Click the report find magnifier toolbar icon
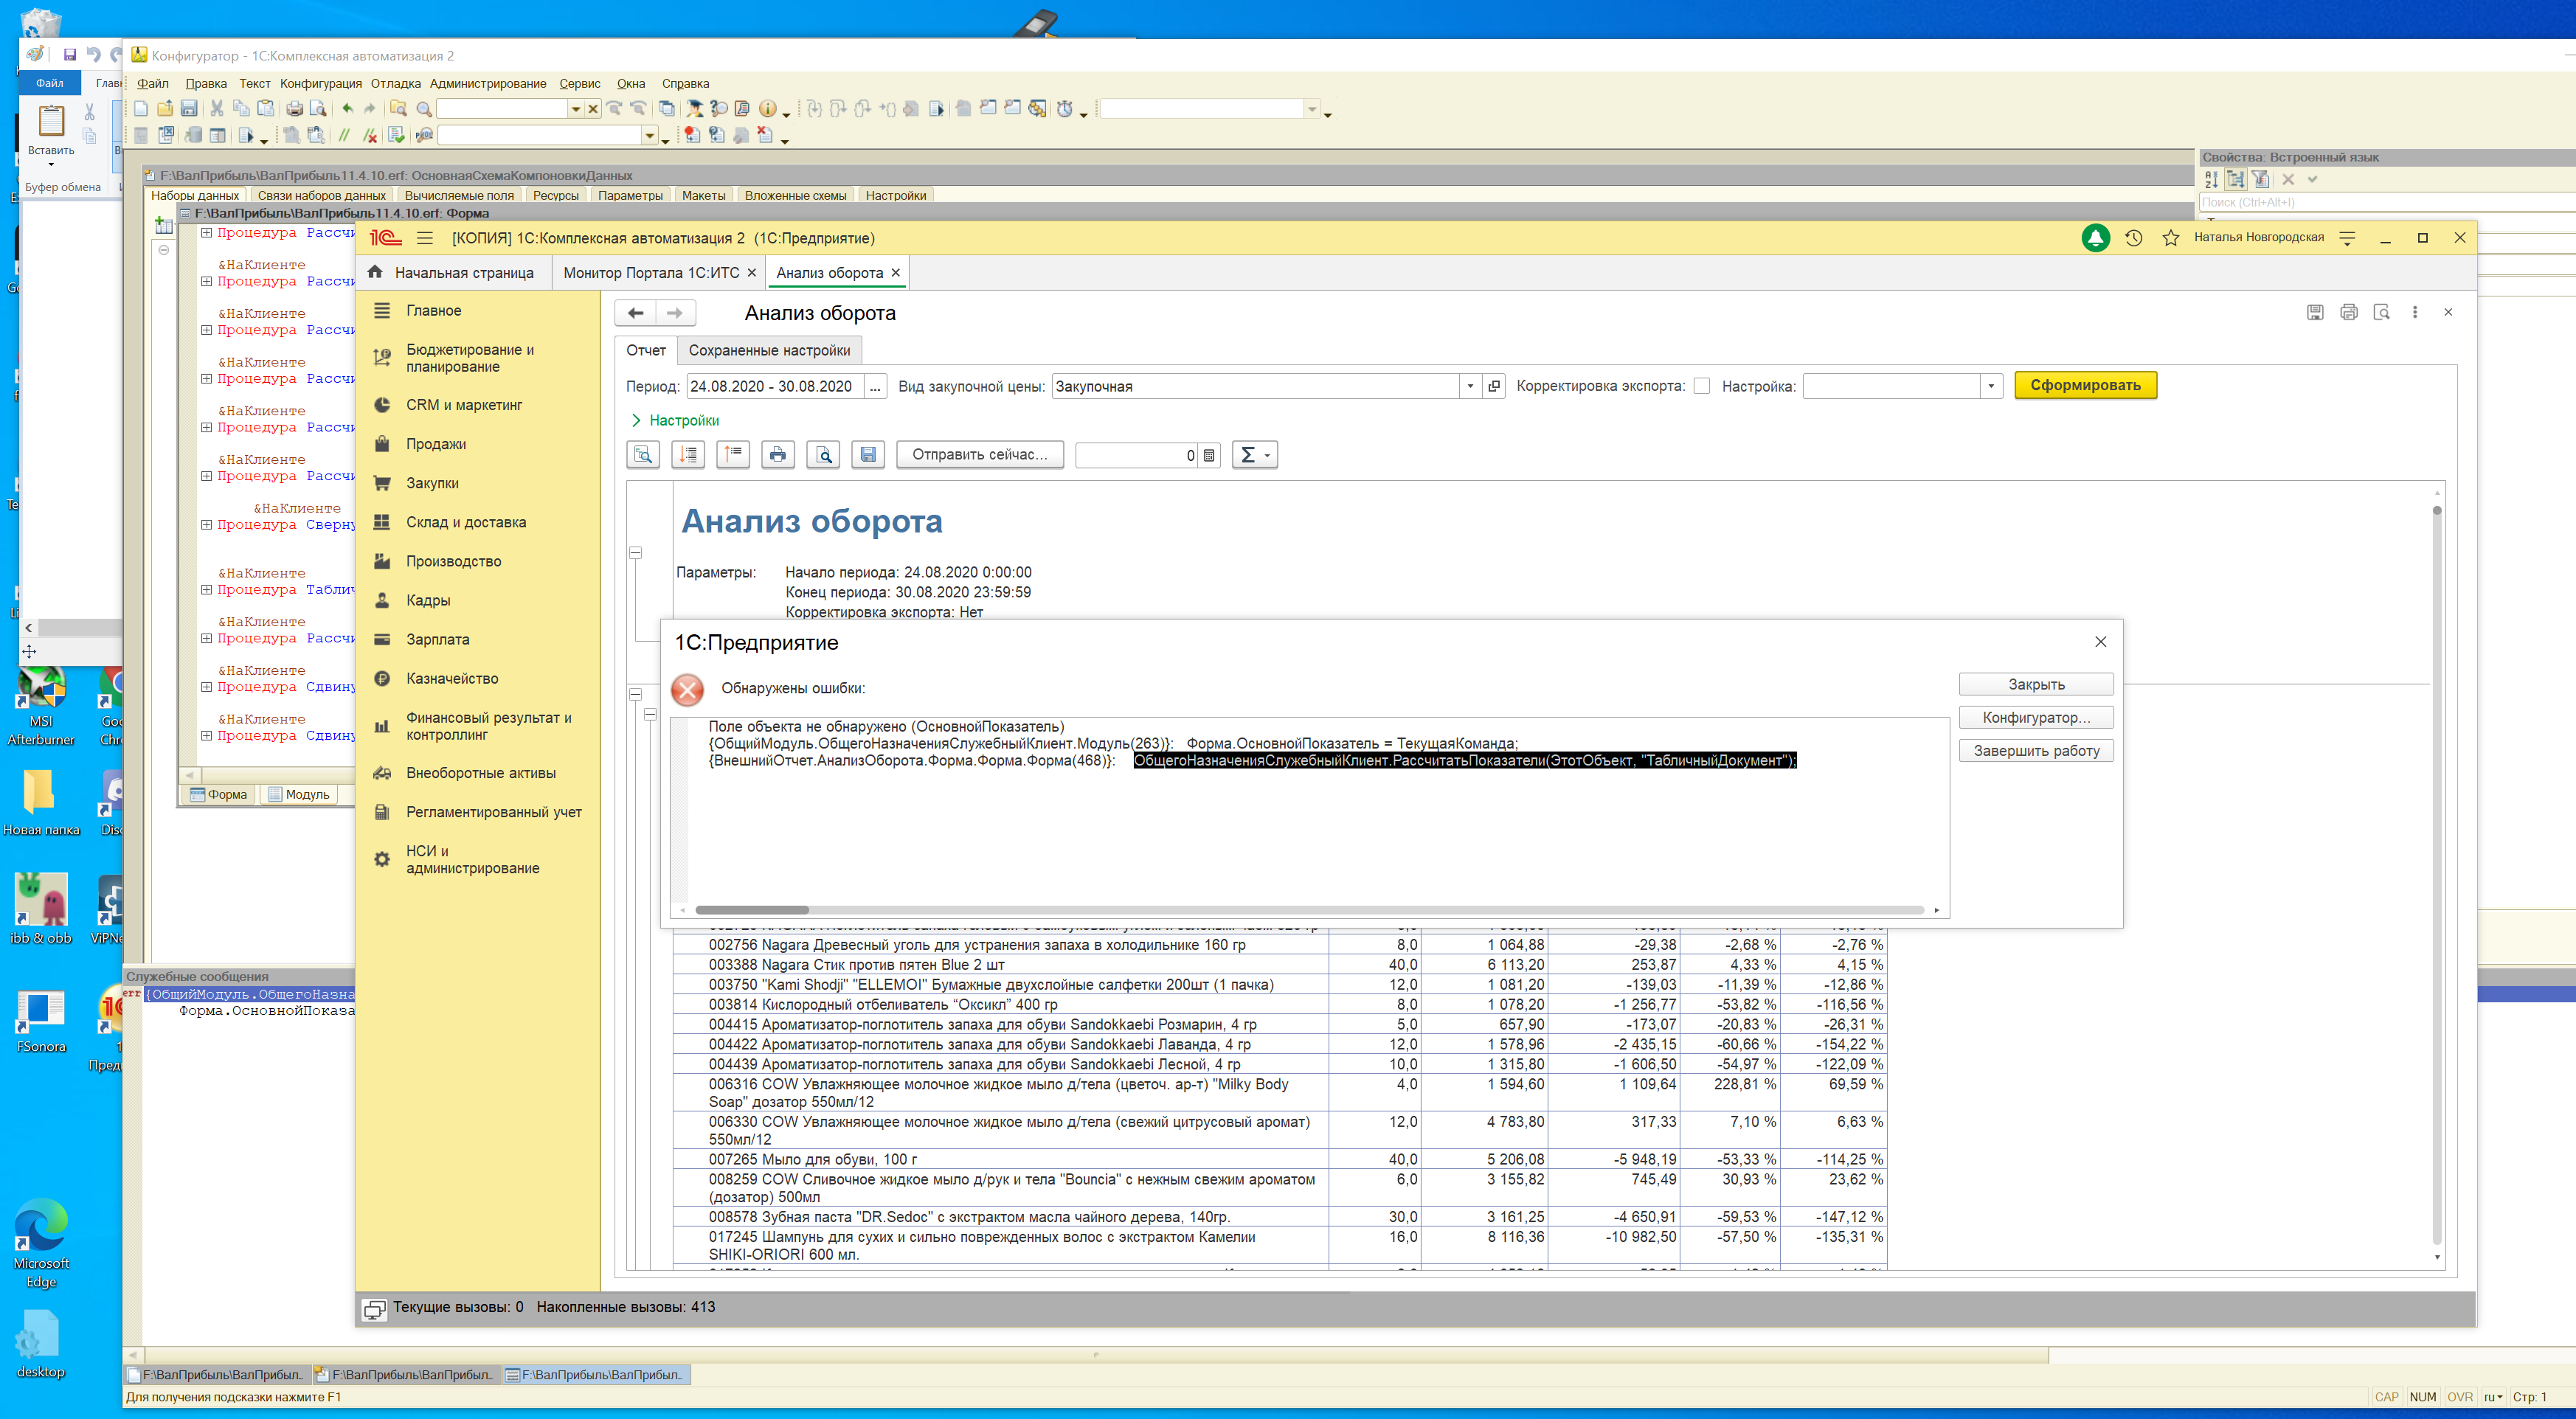This screenshot has width=2576, height=1419. coord(643,455)
